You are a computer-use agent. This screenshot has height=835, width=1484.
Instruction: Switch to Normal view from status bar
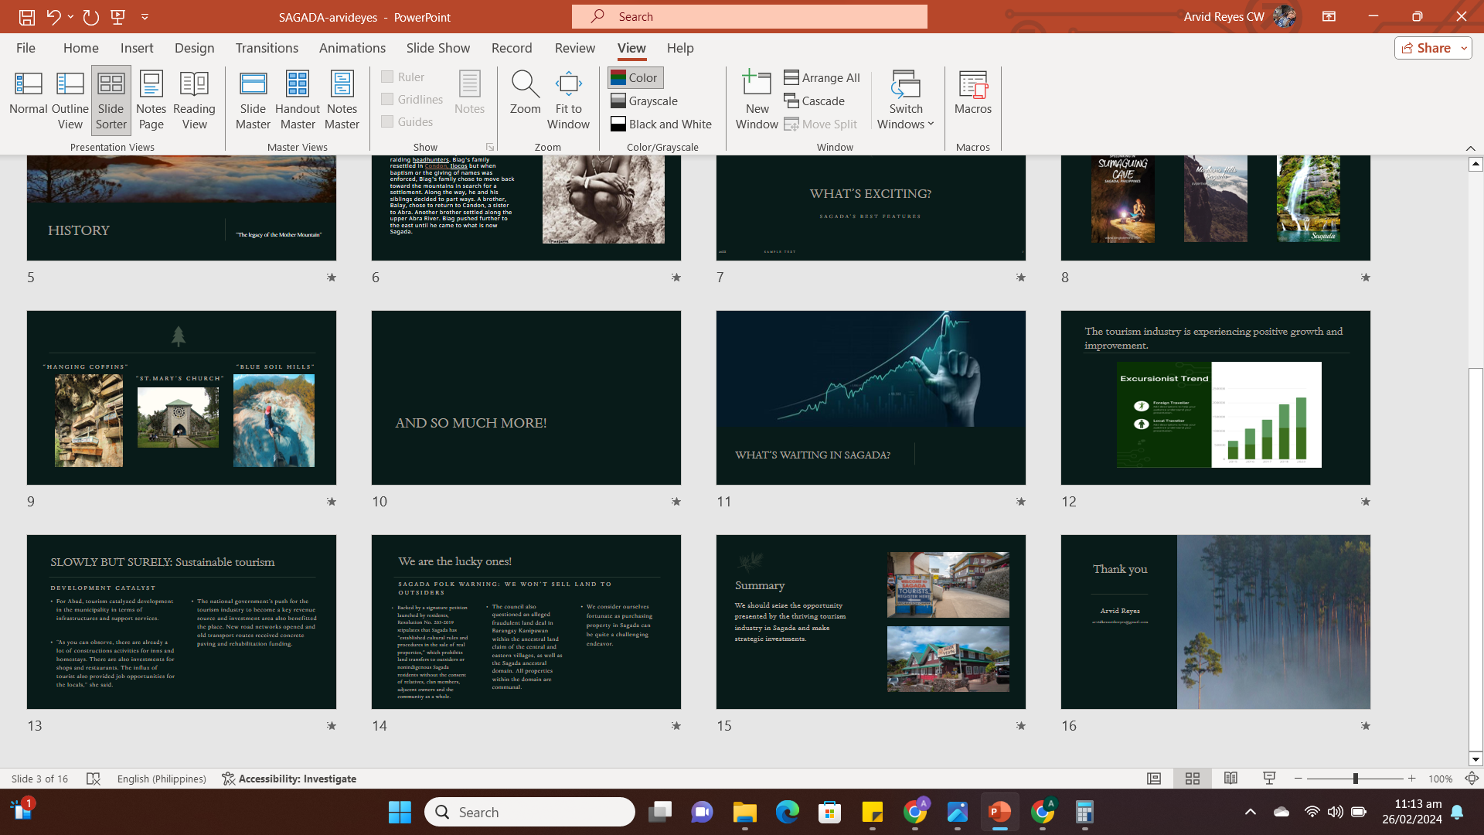(1154, 779)
